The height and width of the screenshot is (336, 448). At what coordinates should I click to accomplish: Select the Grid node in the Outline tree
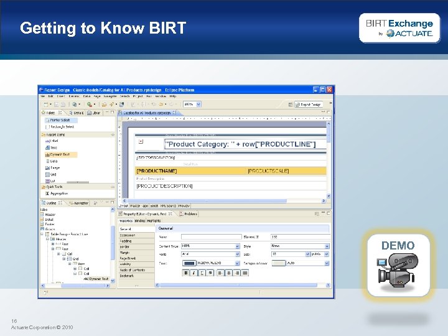click(x=73, y=259)
